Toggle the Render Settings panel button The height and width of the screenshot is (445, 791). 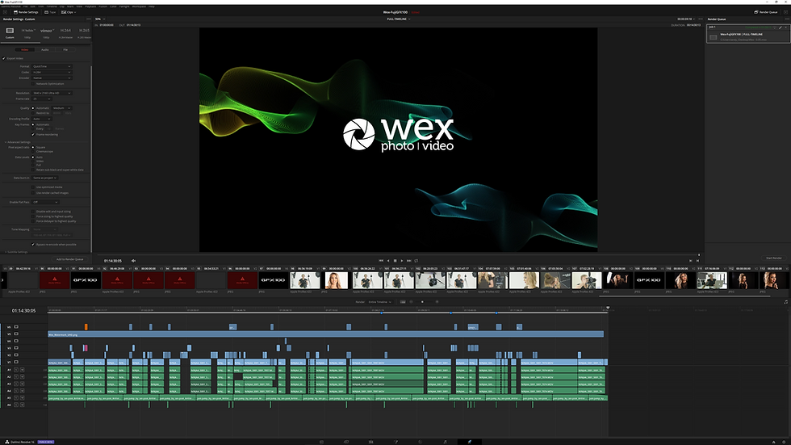click(x=26, y=12)
